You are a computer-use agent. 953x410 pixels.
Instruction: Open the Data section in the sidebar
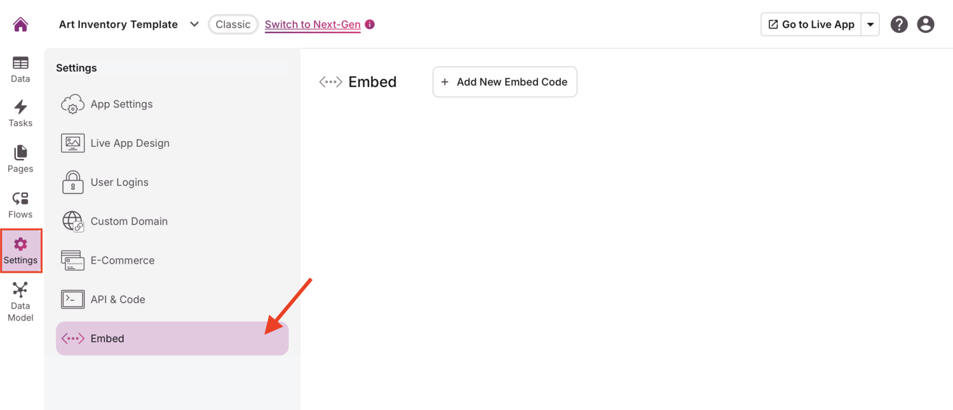(20, 68)
